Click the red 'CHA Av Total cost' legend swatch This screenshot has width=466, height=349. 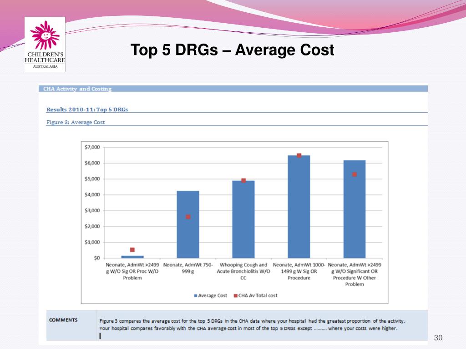point(236,296)
